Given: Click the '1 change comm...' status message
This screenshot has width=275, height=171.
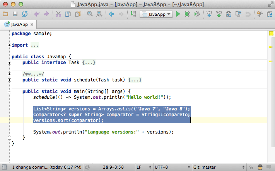Looking at the screenshot, I should 47,167.
